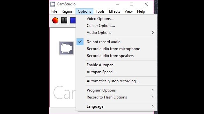Choose Cursor Options... entry
The height and width of the screenshot is (114, 204).
pyautogui.click(x=117, y=26)
